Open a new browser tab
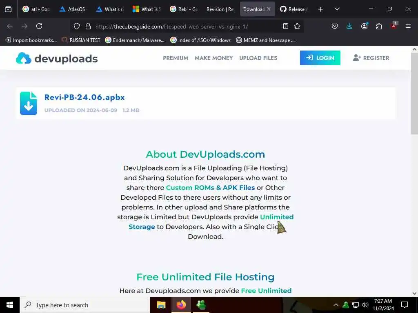Viewport: 418px width, 313px height. [x=320, y=9]
